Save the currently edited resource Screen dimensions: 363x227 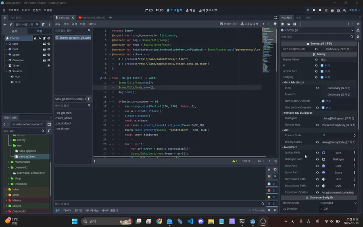click(295, 24)
